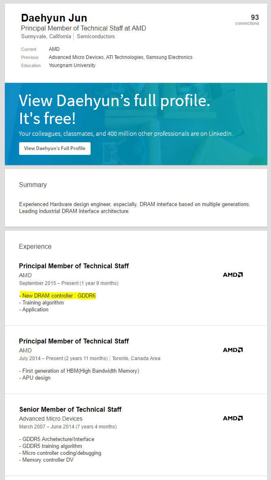Viewport: 271px width, 480px height.
Task: Click the Semiconductors industry label
Action: pos(95,37)
